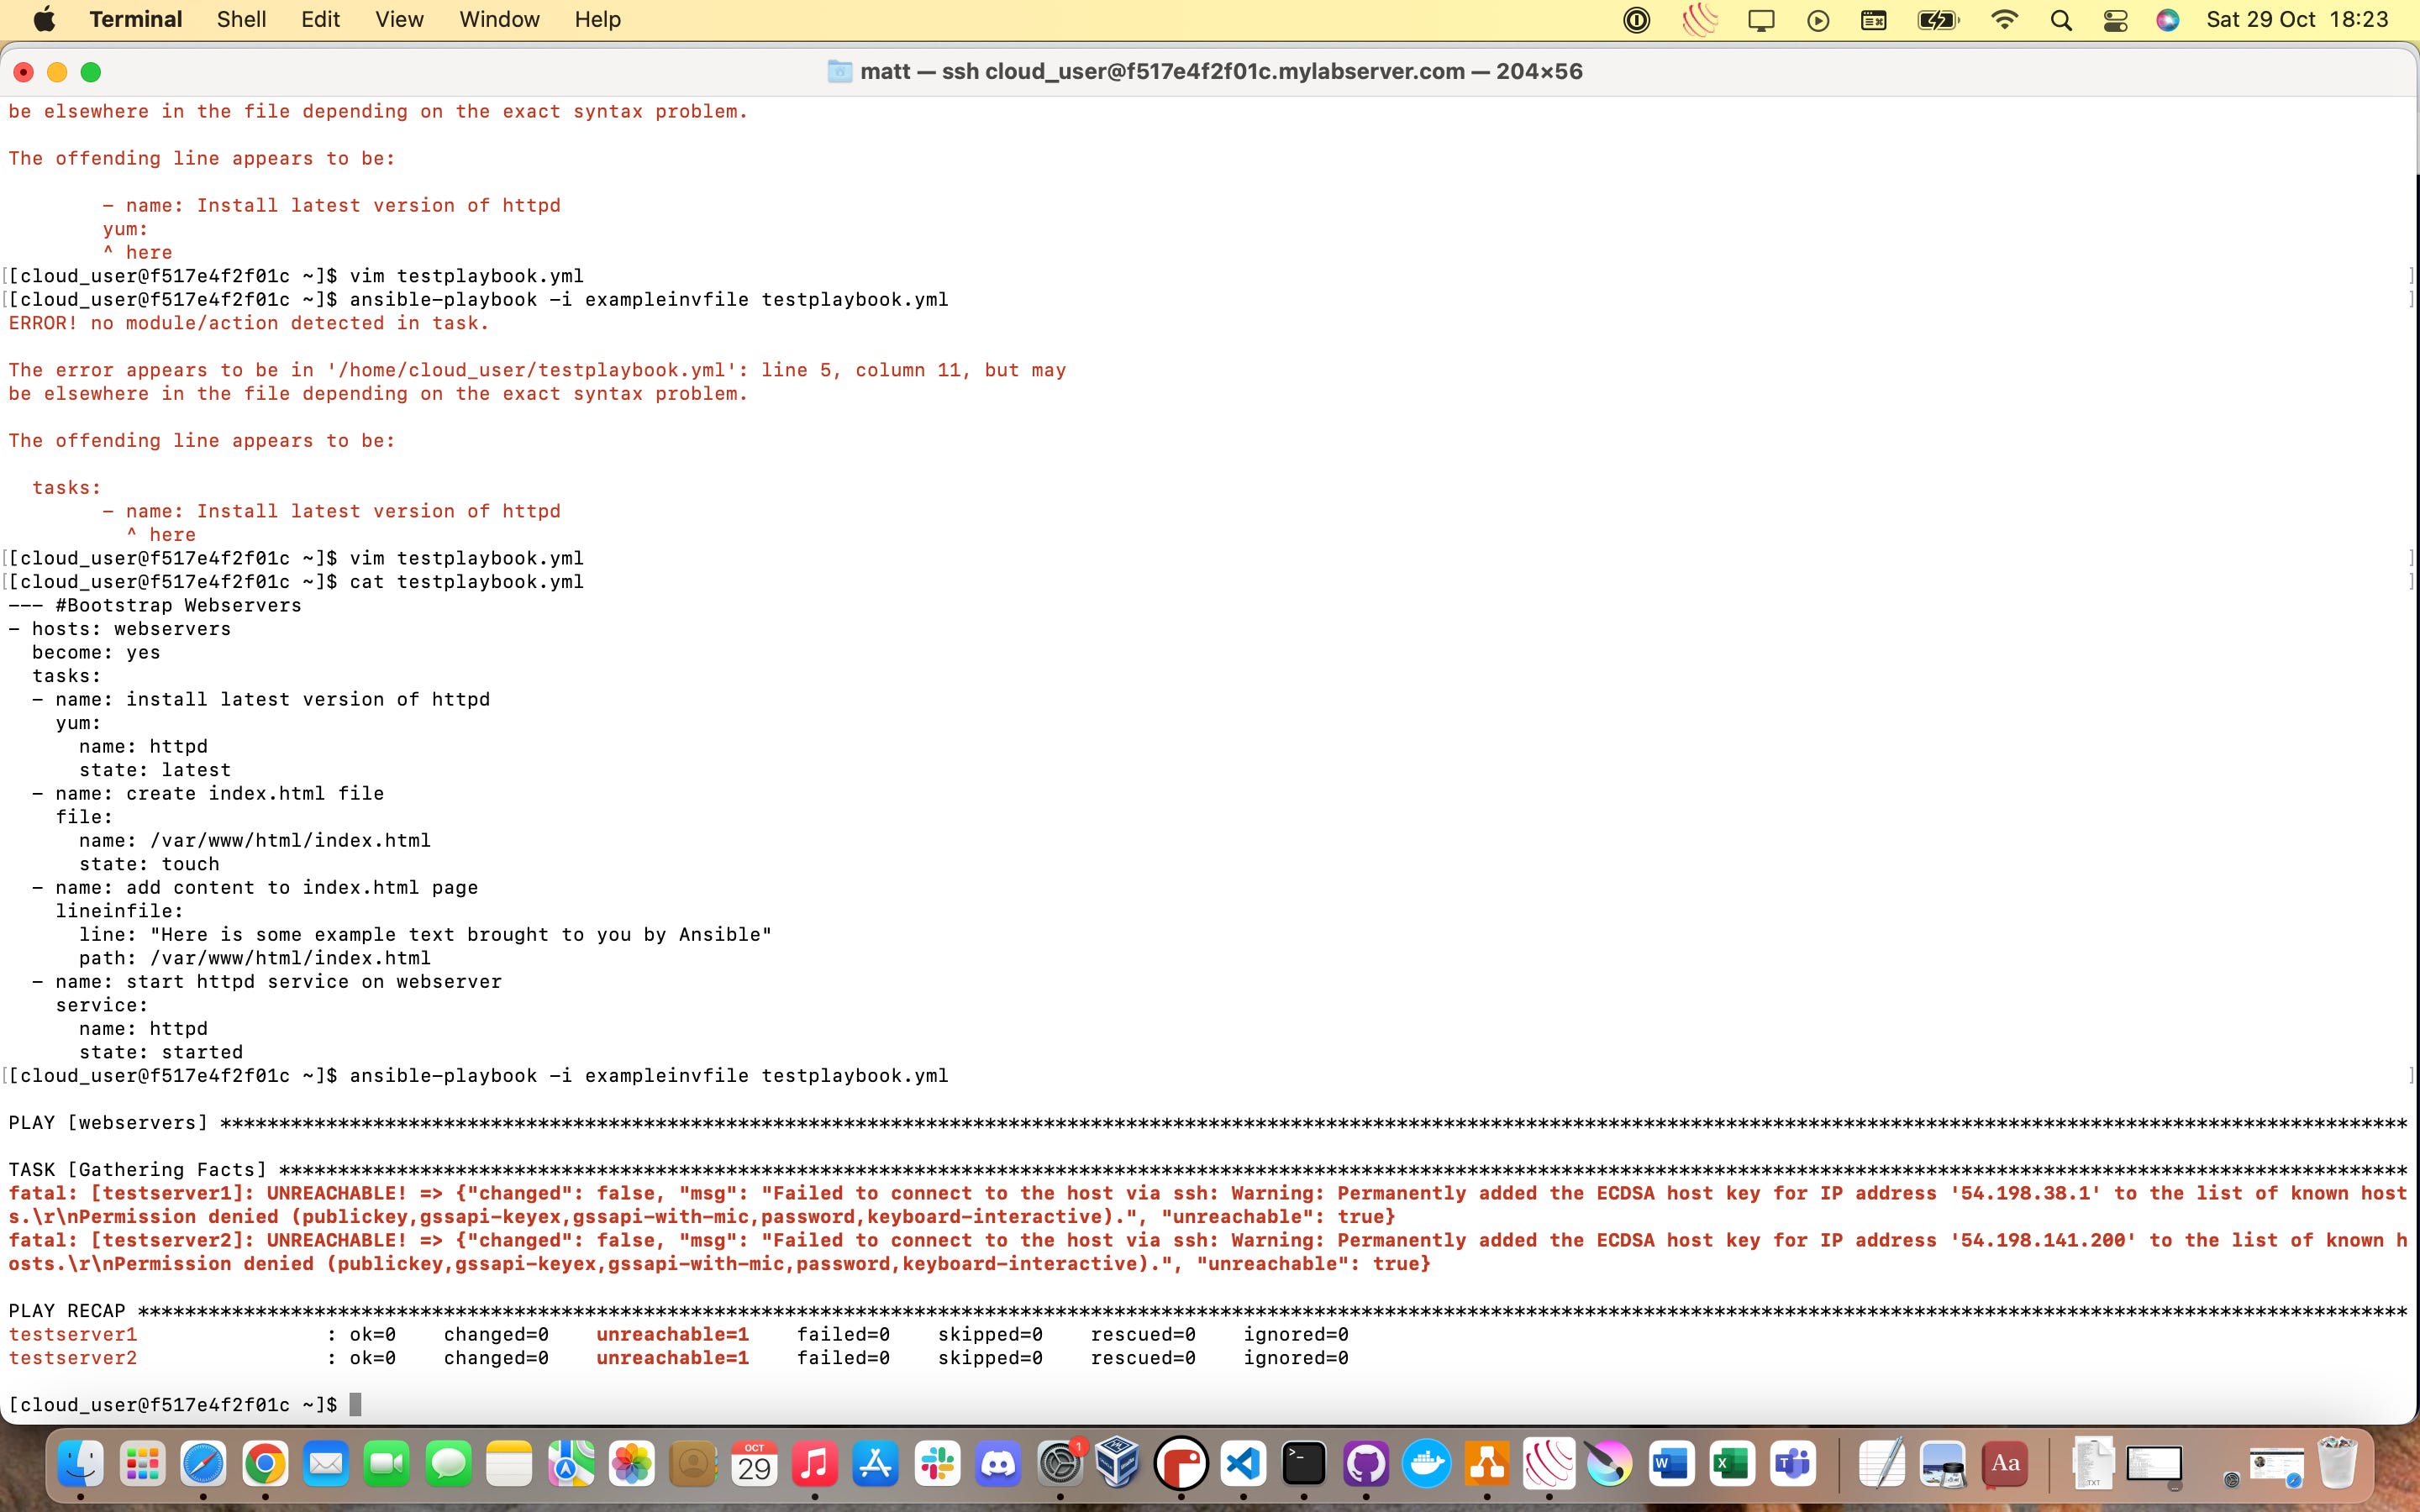The height and width of the screenshot is (1512, 2420).
Task: Open System Preferences with notification badge
Action: click(x=1060, y=1465)
